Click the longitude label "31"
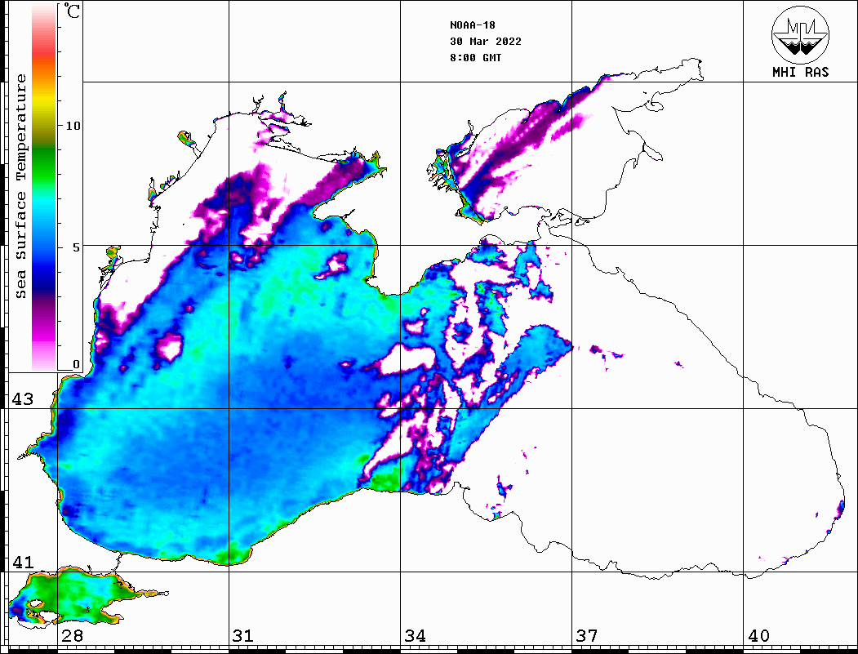 coord(243,636)
